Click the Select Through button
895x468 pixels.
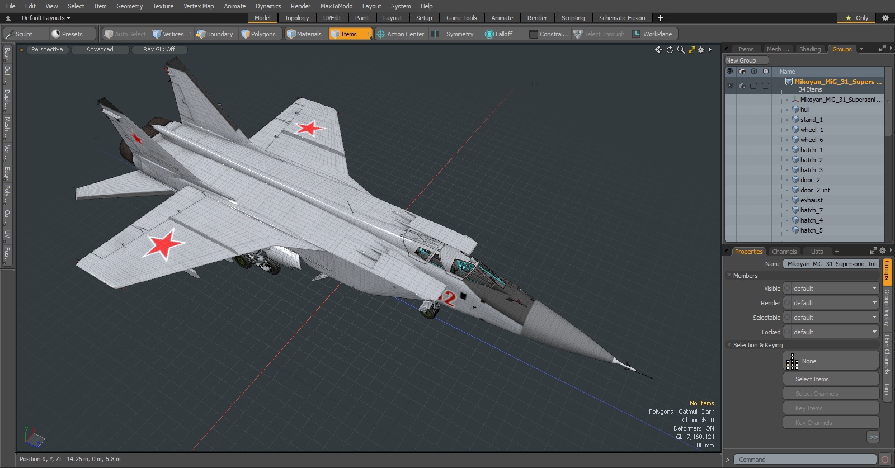pyautogui.click(x=599, y=34)
